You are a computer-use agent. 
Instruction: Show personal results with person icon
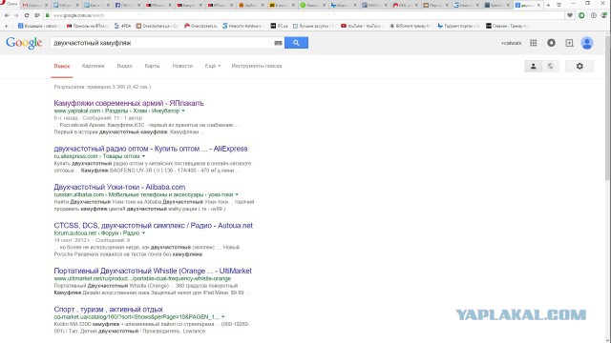533,66
